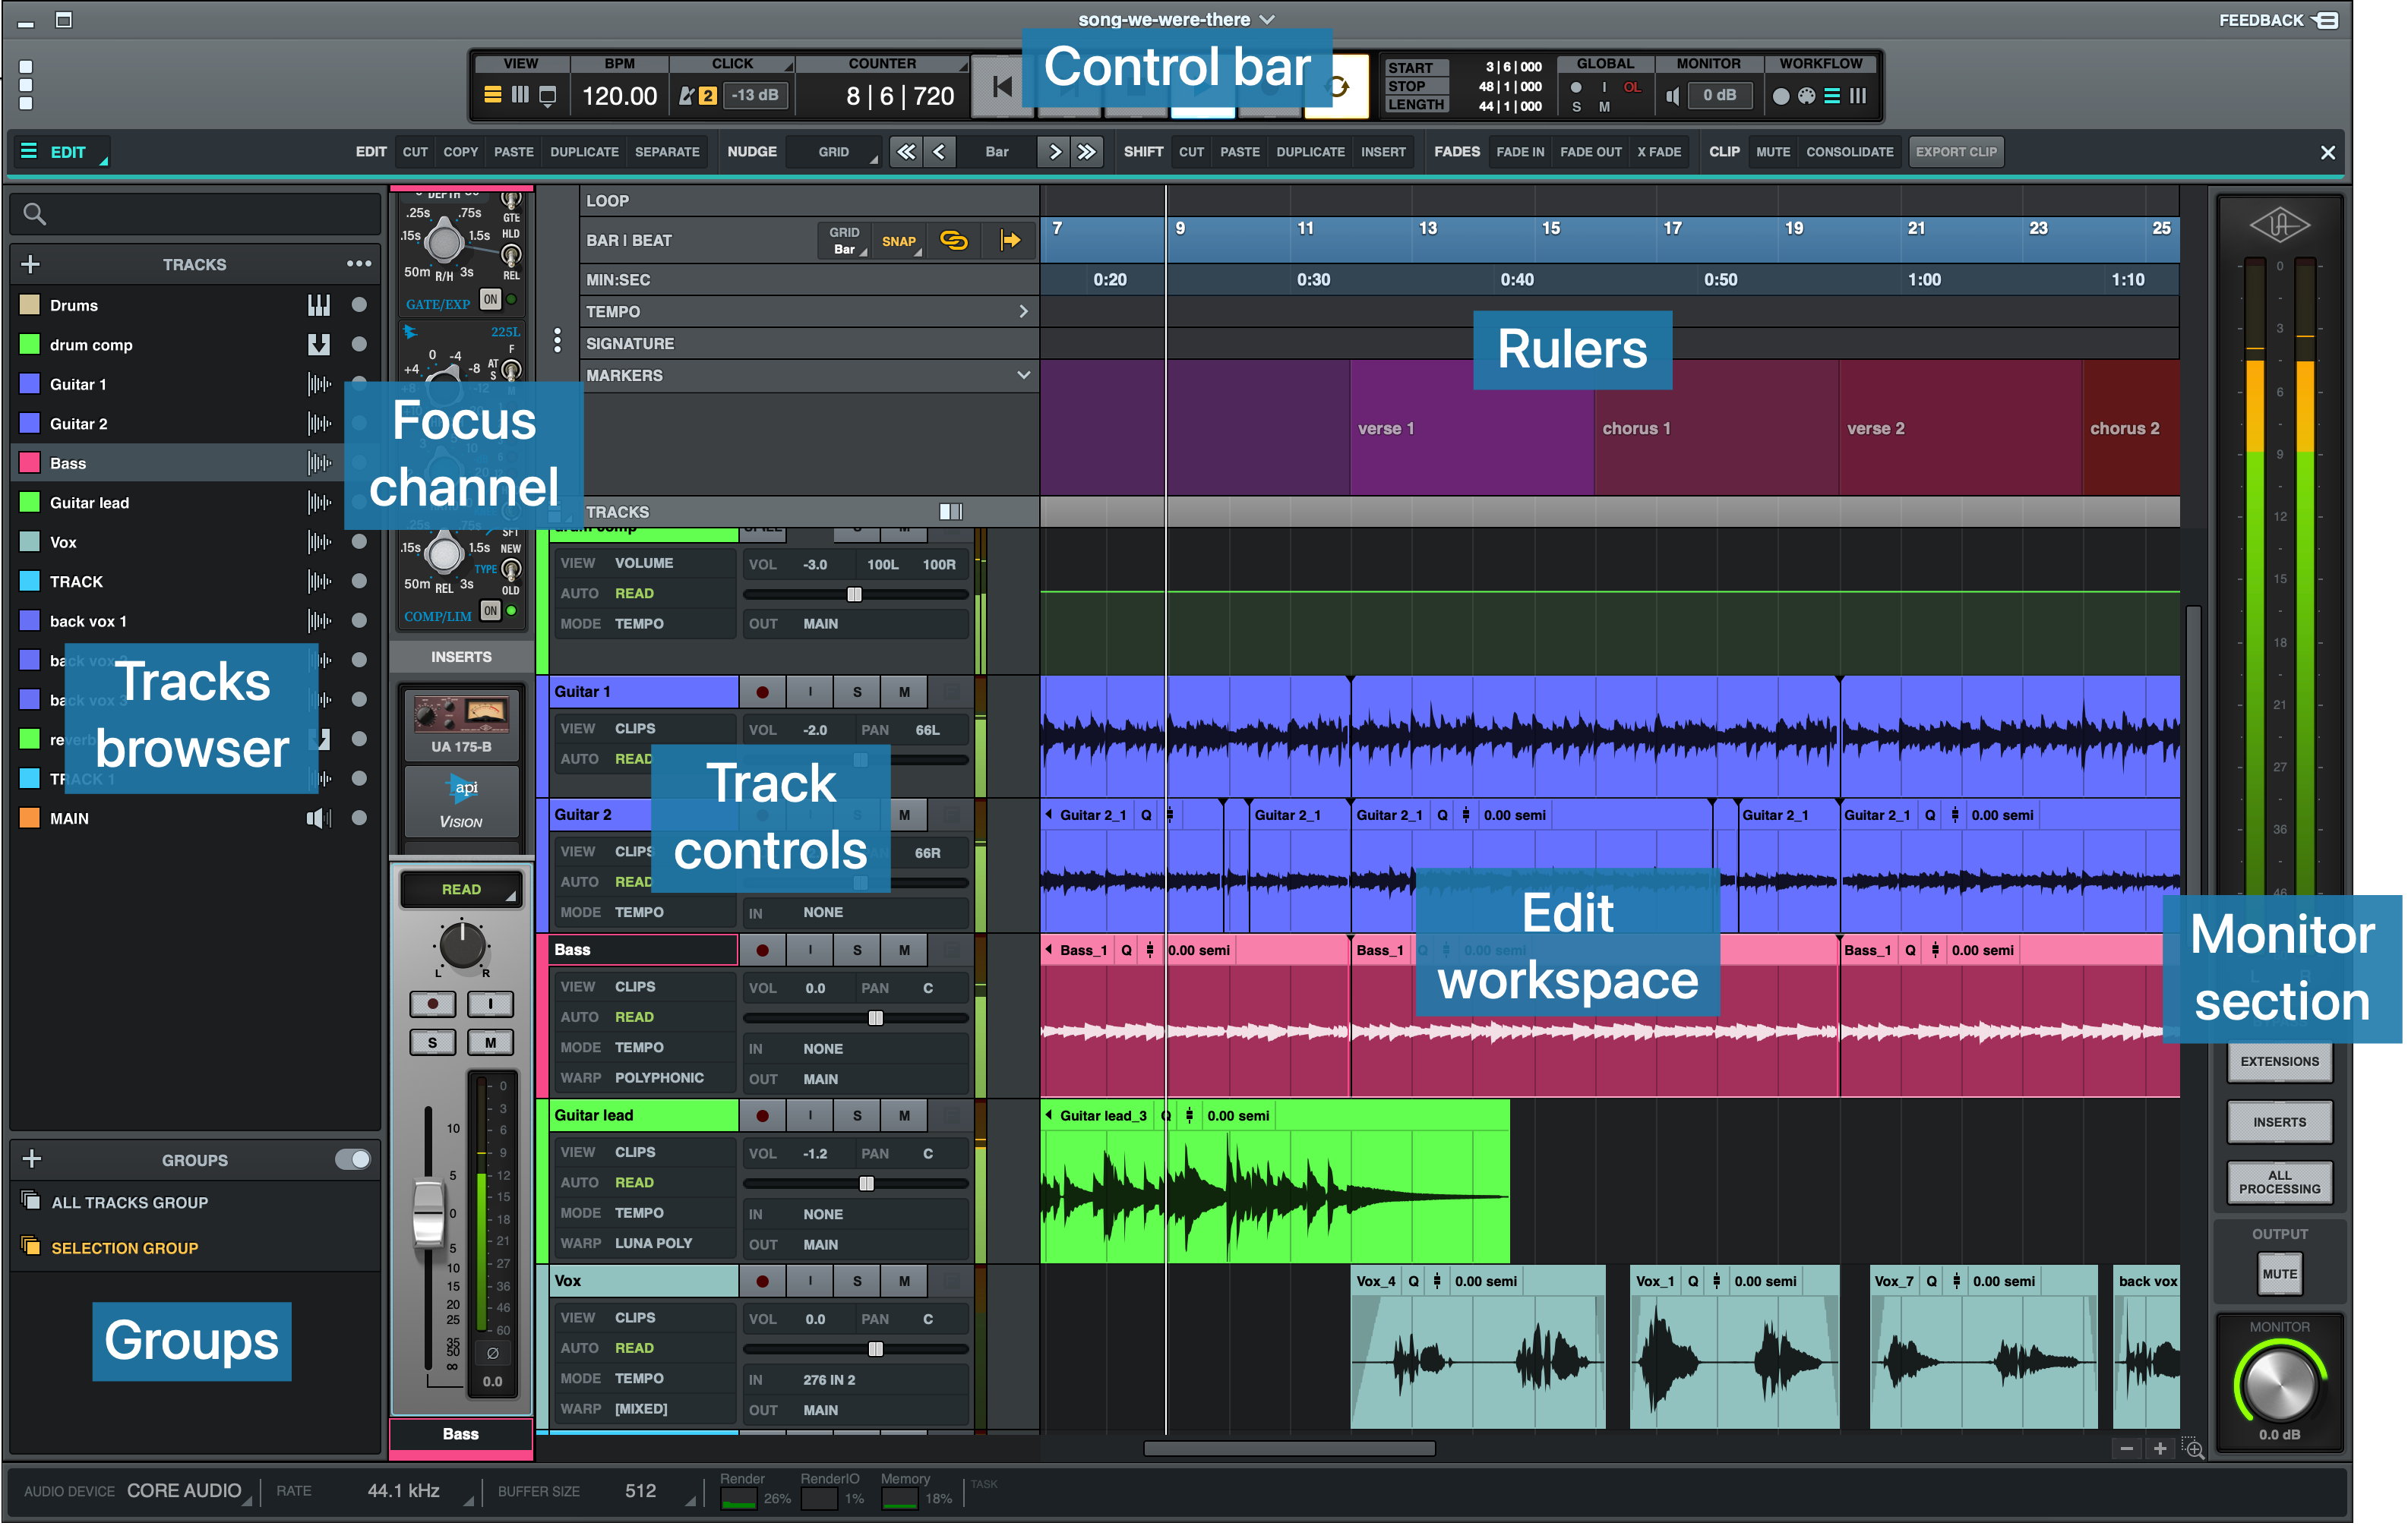Screen dimensions: 2408x1529
Task: Toggle the GROUPS switch on the left panel
Action: coord(352,1159)
